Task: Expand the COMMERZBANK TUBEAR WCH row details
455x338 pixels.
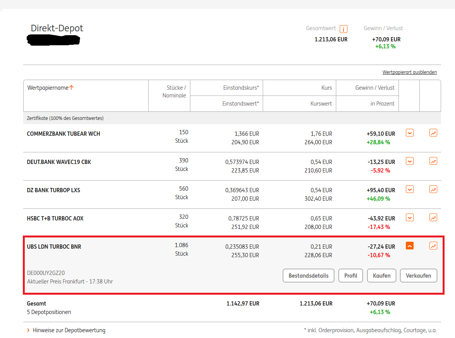Action: point(410,133)
